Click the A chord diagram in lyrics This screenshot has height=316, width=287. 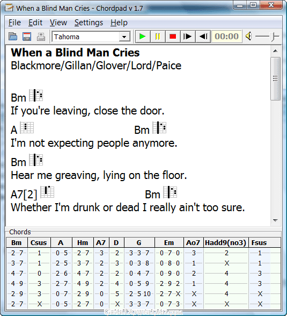[x=27, y=127]
